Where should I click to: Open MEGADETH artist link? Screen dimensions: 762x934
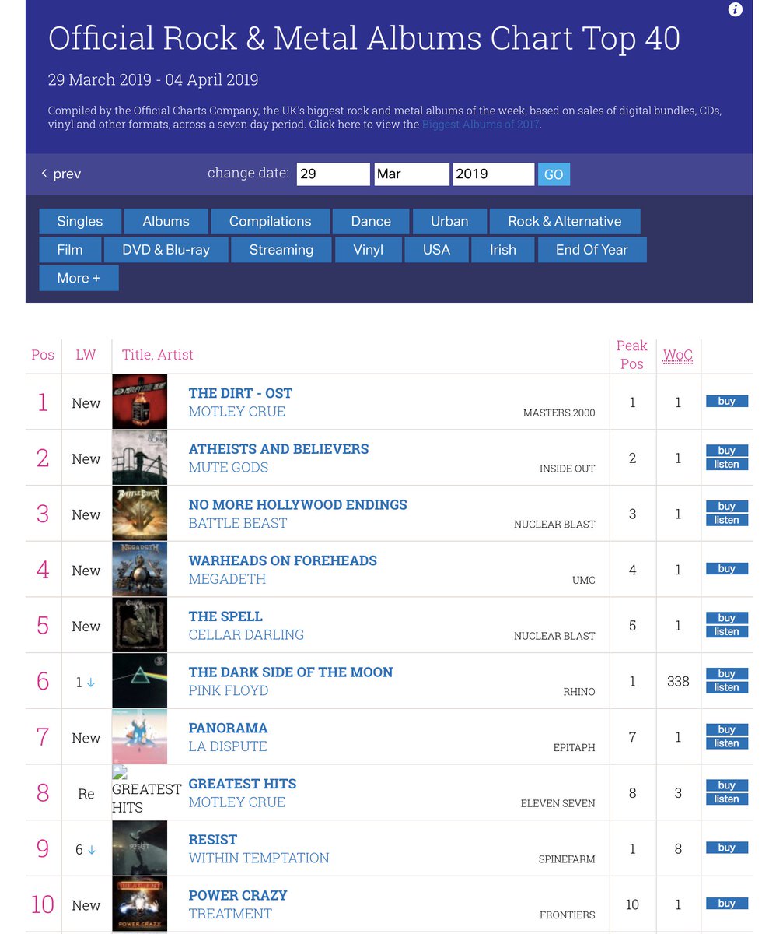tap(227, 580)
